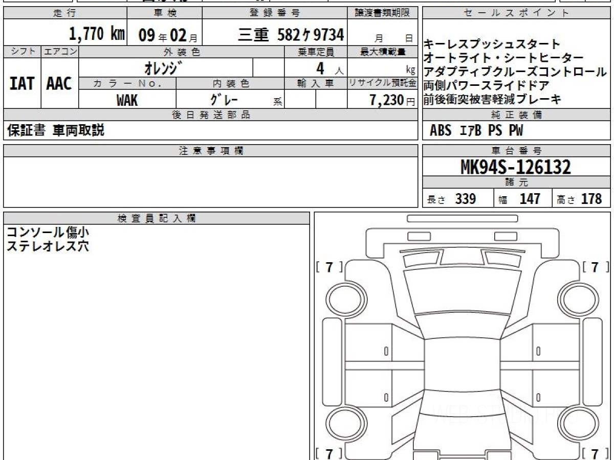
Task: Select the 1,770 km mileage value
Action: click(97, 34)
